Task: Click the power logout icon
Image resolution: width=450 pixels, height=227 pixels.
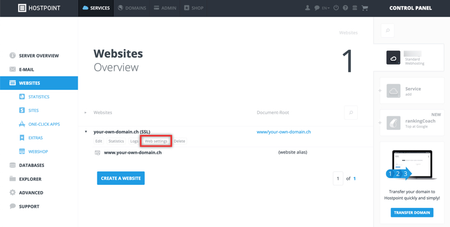Action: [336, 8]
